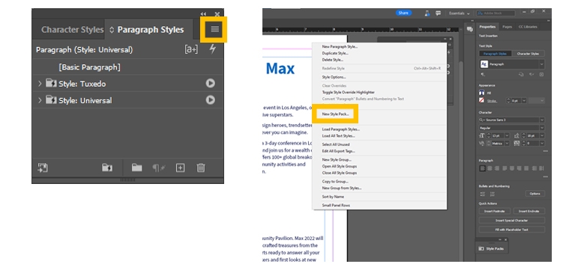
Task: Click Fill with Placeholder Text button
Action: click(512, 230)
